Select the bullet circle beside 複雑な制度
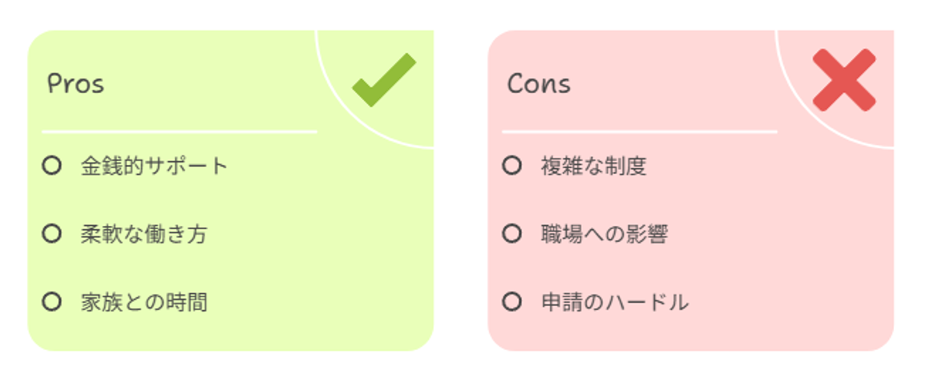 (x=512, y=166)
